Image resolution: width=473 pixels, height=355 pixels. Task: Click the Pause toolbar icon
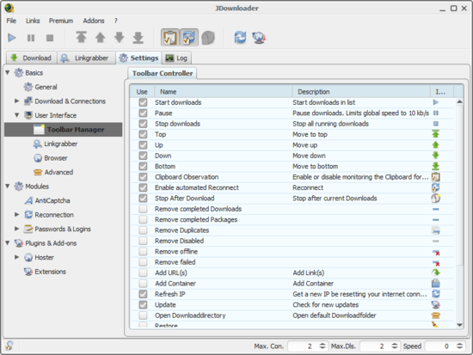(31, 38)
